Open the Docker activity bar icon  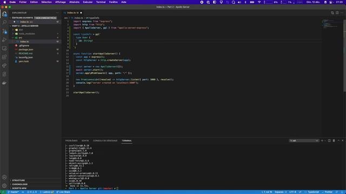4,83
